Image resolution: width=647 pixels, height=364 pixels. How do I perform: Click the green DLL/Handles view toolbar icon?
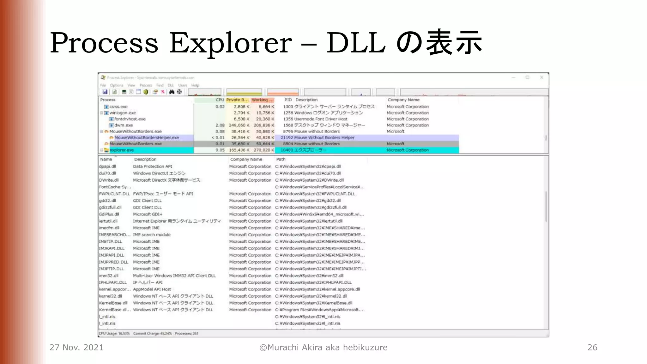pyautogui.click(x=146, y=92)
